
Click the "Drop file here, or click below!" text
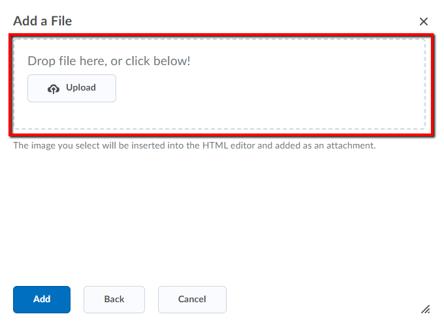pyautogui.click(x=109, y=61)
